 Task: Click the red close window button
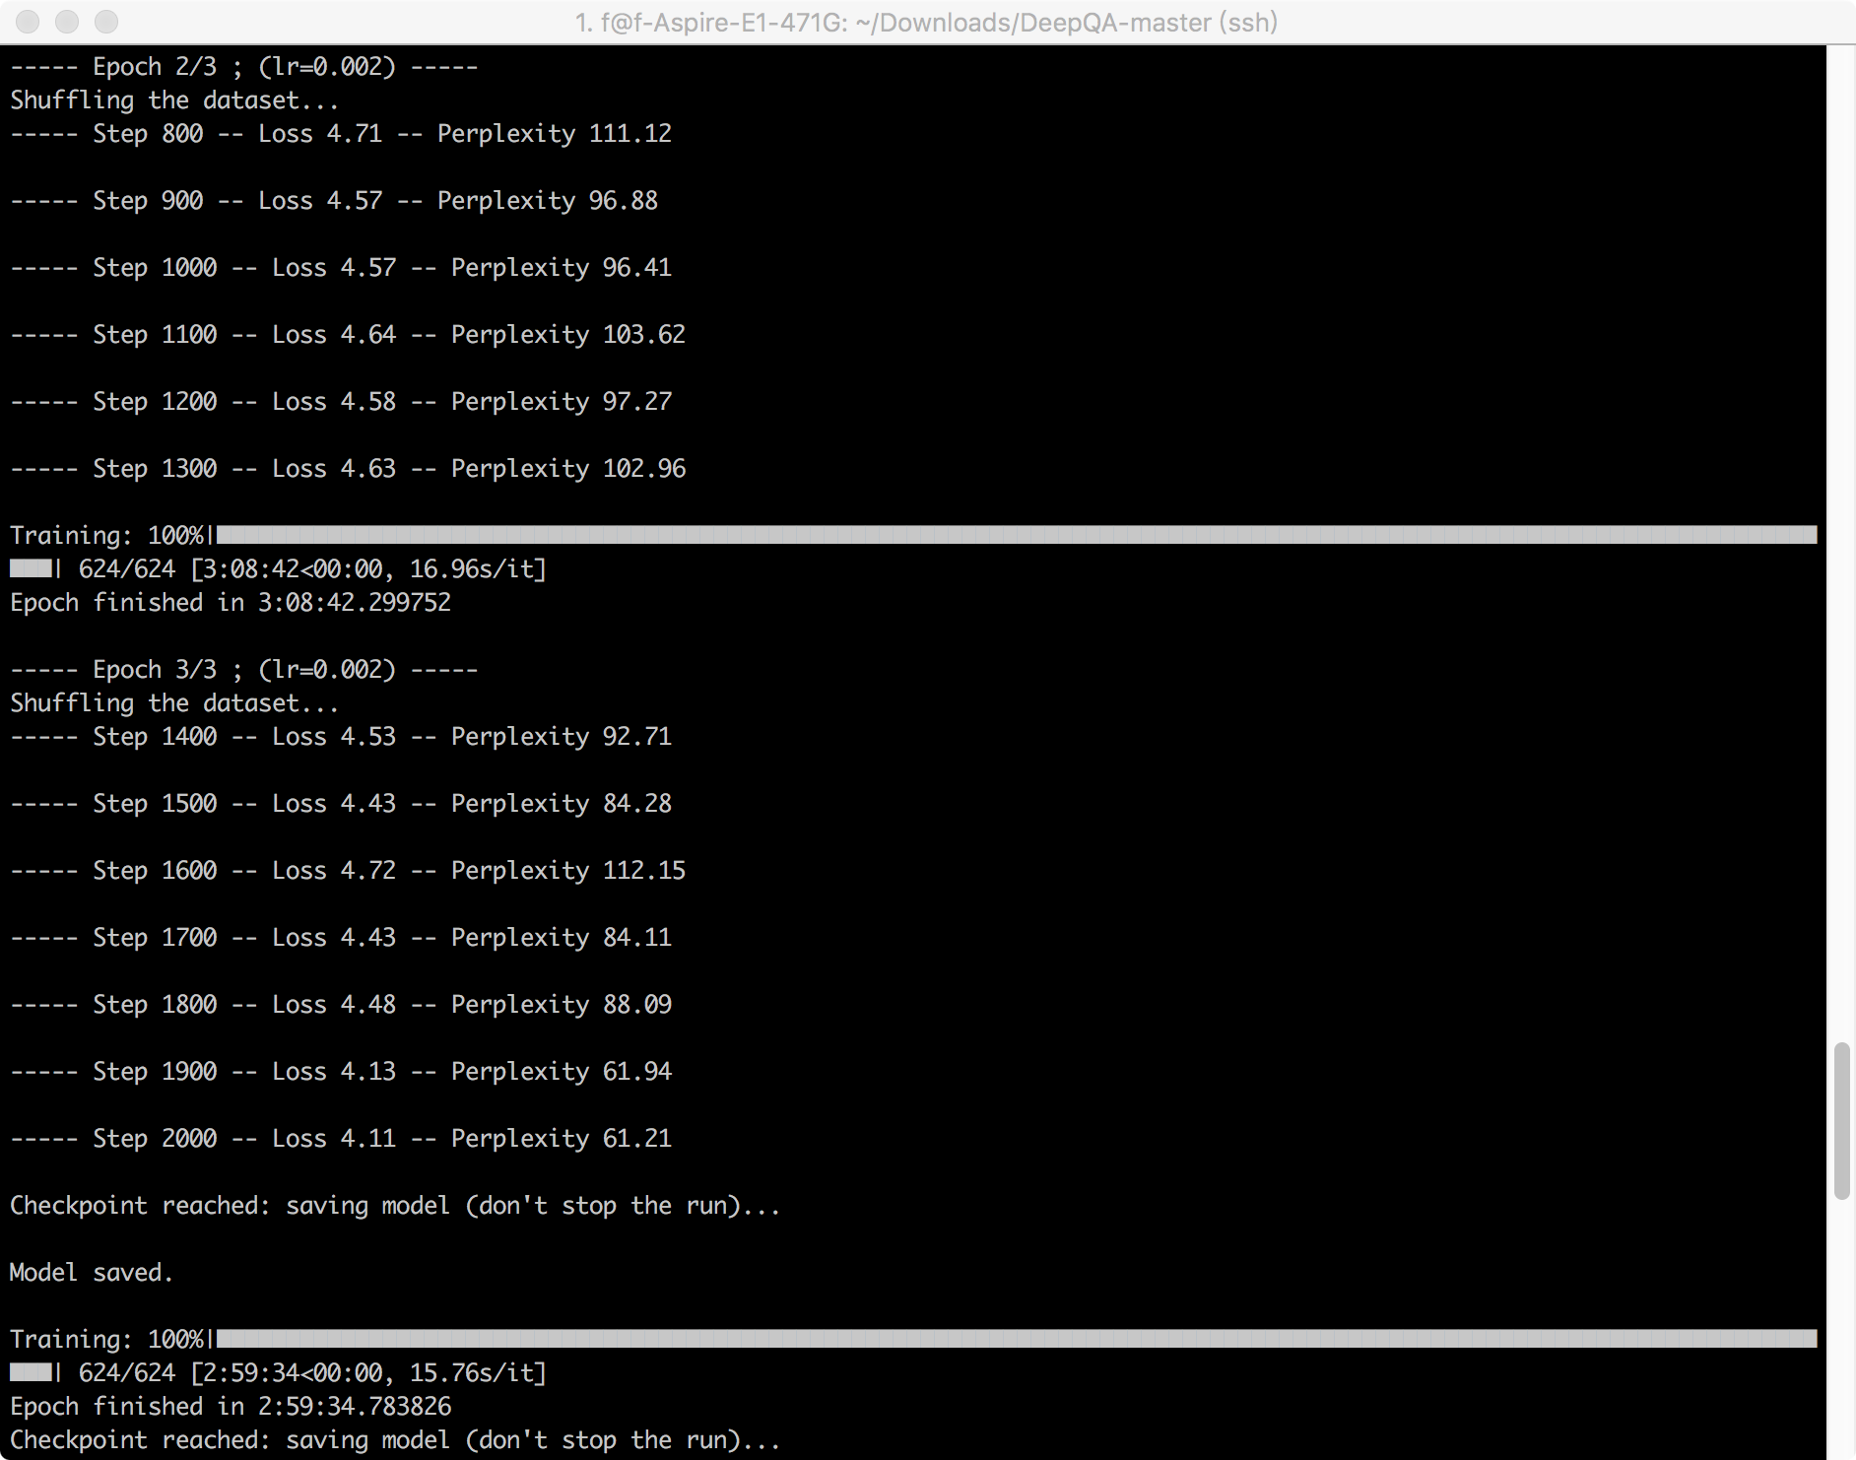point(28,22)
